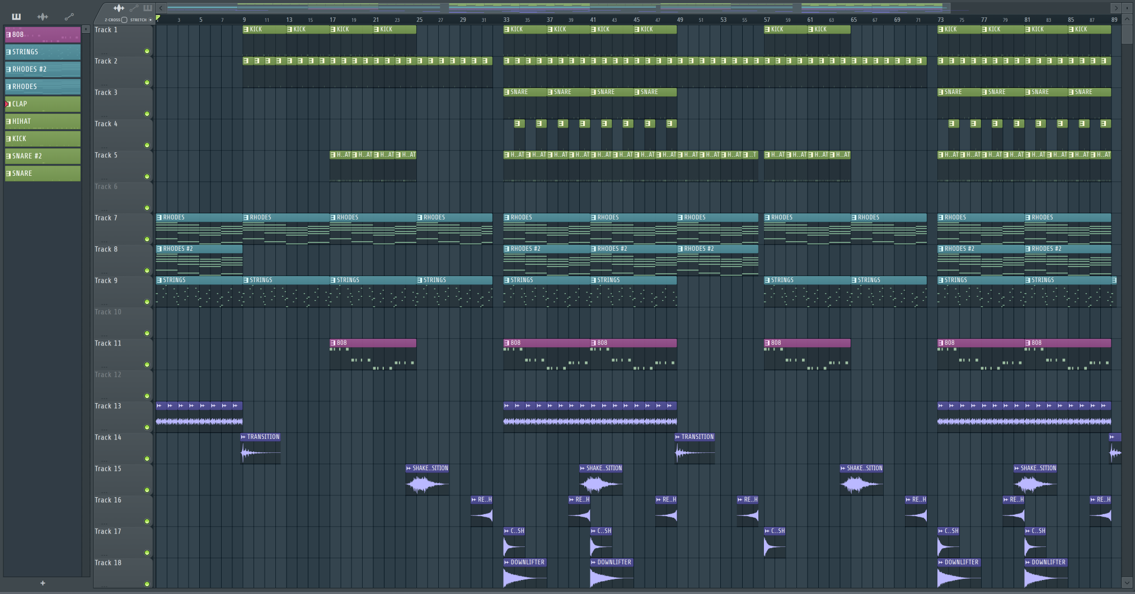Show automation clips in the picker panel
The width and height of the screenshot is (1135, 594).
point(69,16)
